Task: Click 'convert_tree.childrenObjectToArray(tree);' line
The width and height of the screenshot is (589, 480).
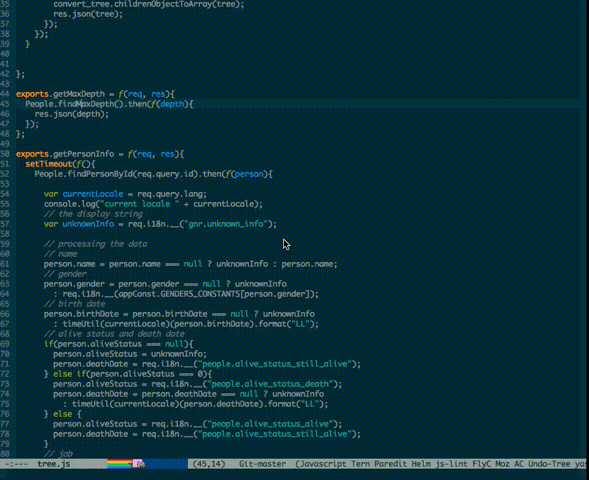Action: 149,4
